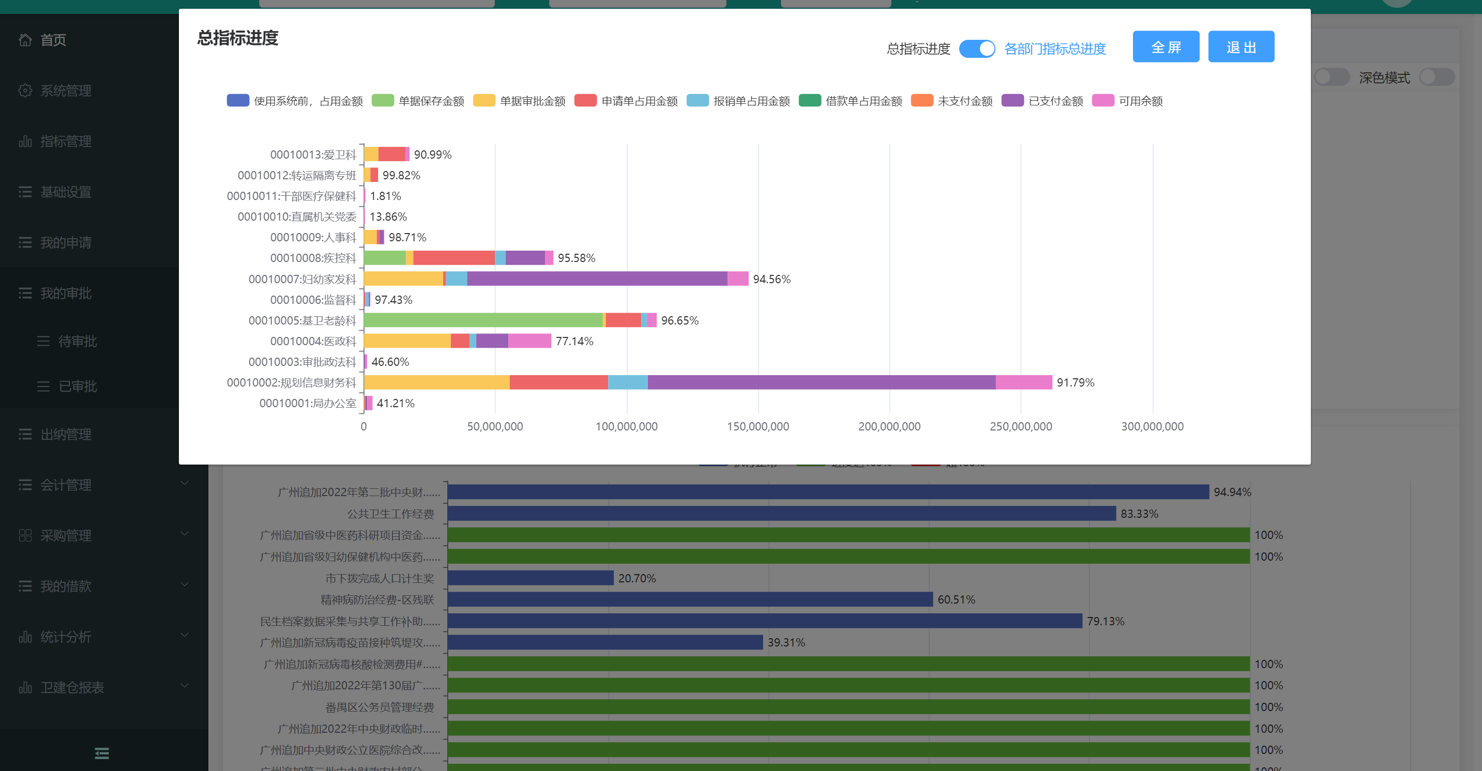Expand the 统计分析 chevron
The width and height of the screenshot is (1482, 771).
tap(185, 635)
